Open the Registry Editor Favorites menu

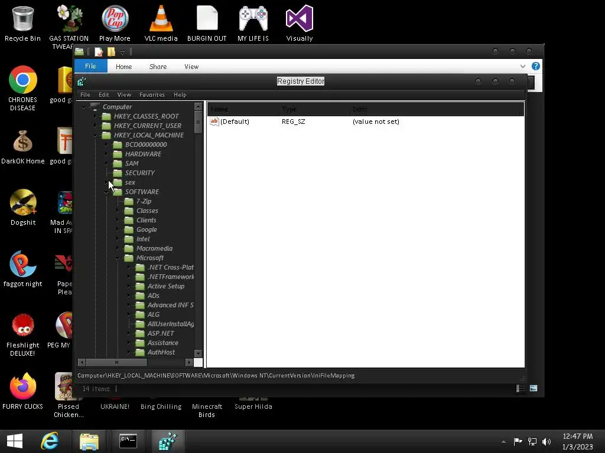[x=152, y=95]
